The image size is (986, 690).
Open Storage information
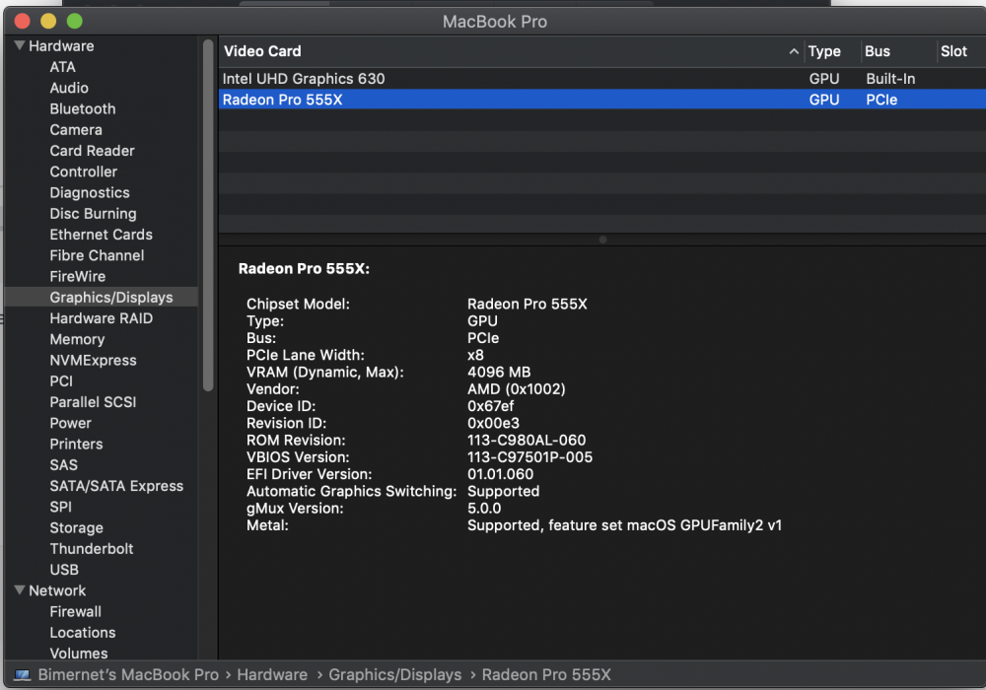[76, 527]
